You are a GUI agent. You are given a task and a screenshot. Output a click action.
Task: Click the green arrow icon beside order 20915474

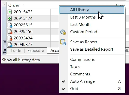pyautogui.click(x=10, y=19)
